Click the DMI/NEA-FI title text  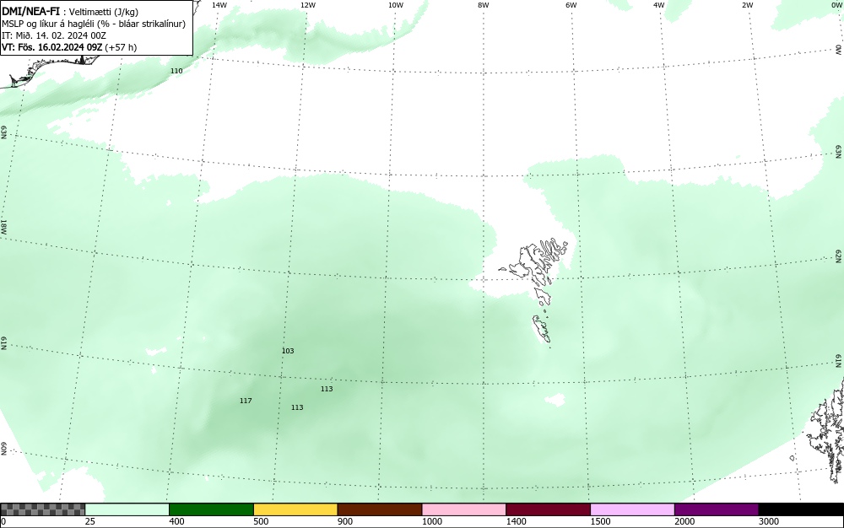[x=30, y=12]
